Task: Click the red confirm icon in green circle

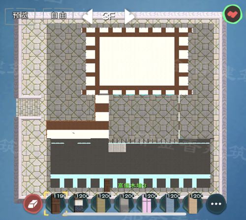Action: tap(232, 14)
